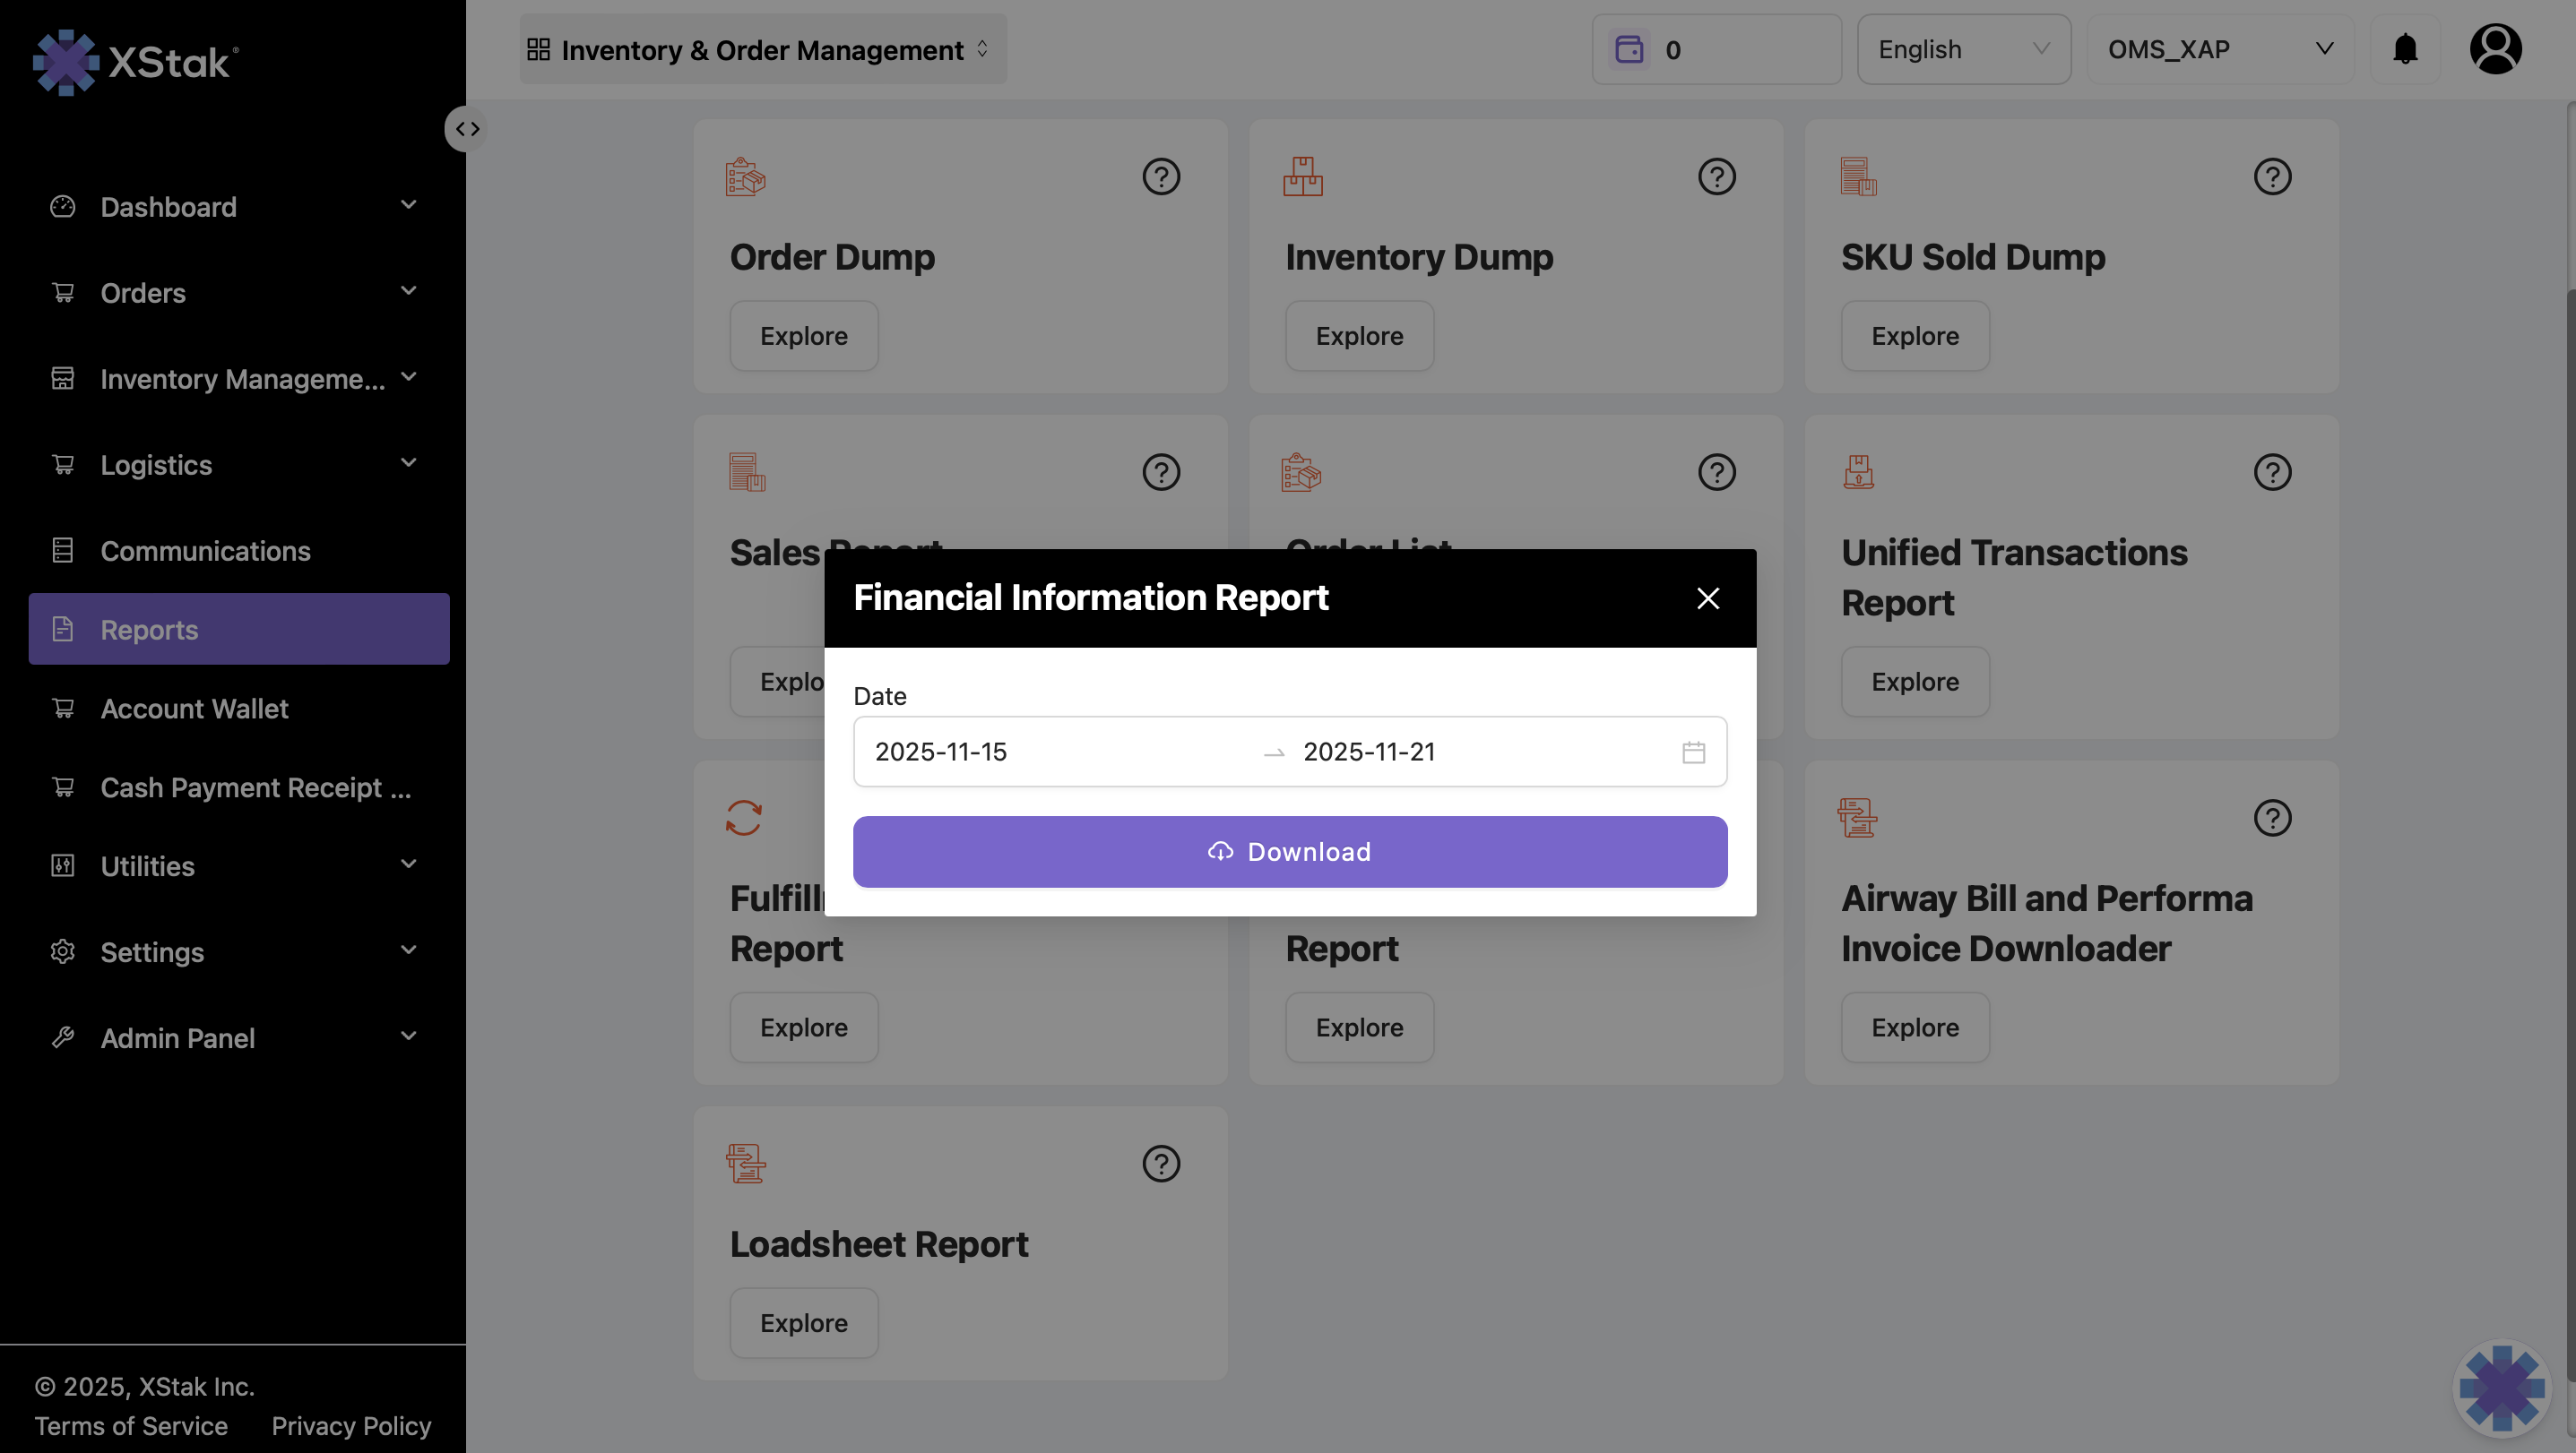Open the OMS_XAP account dropdown

pyautogui.click(x=2219, y=49)
